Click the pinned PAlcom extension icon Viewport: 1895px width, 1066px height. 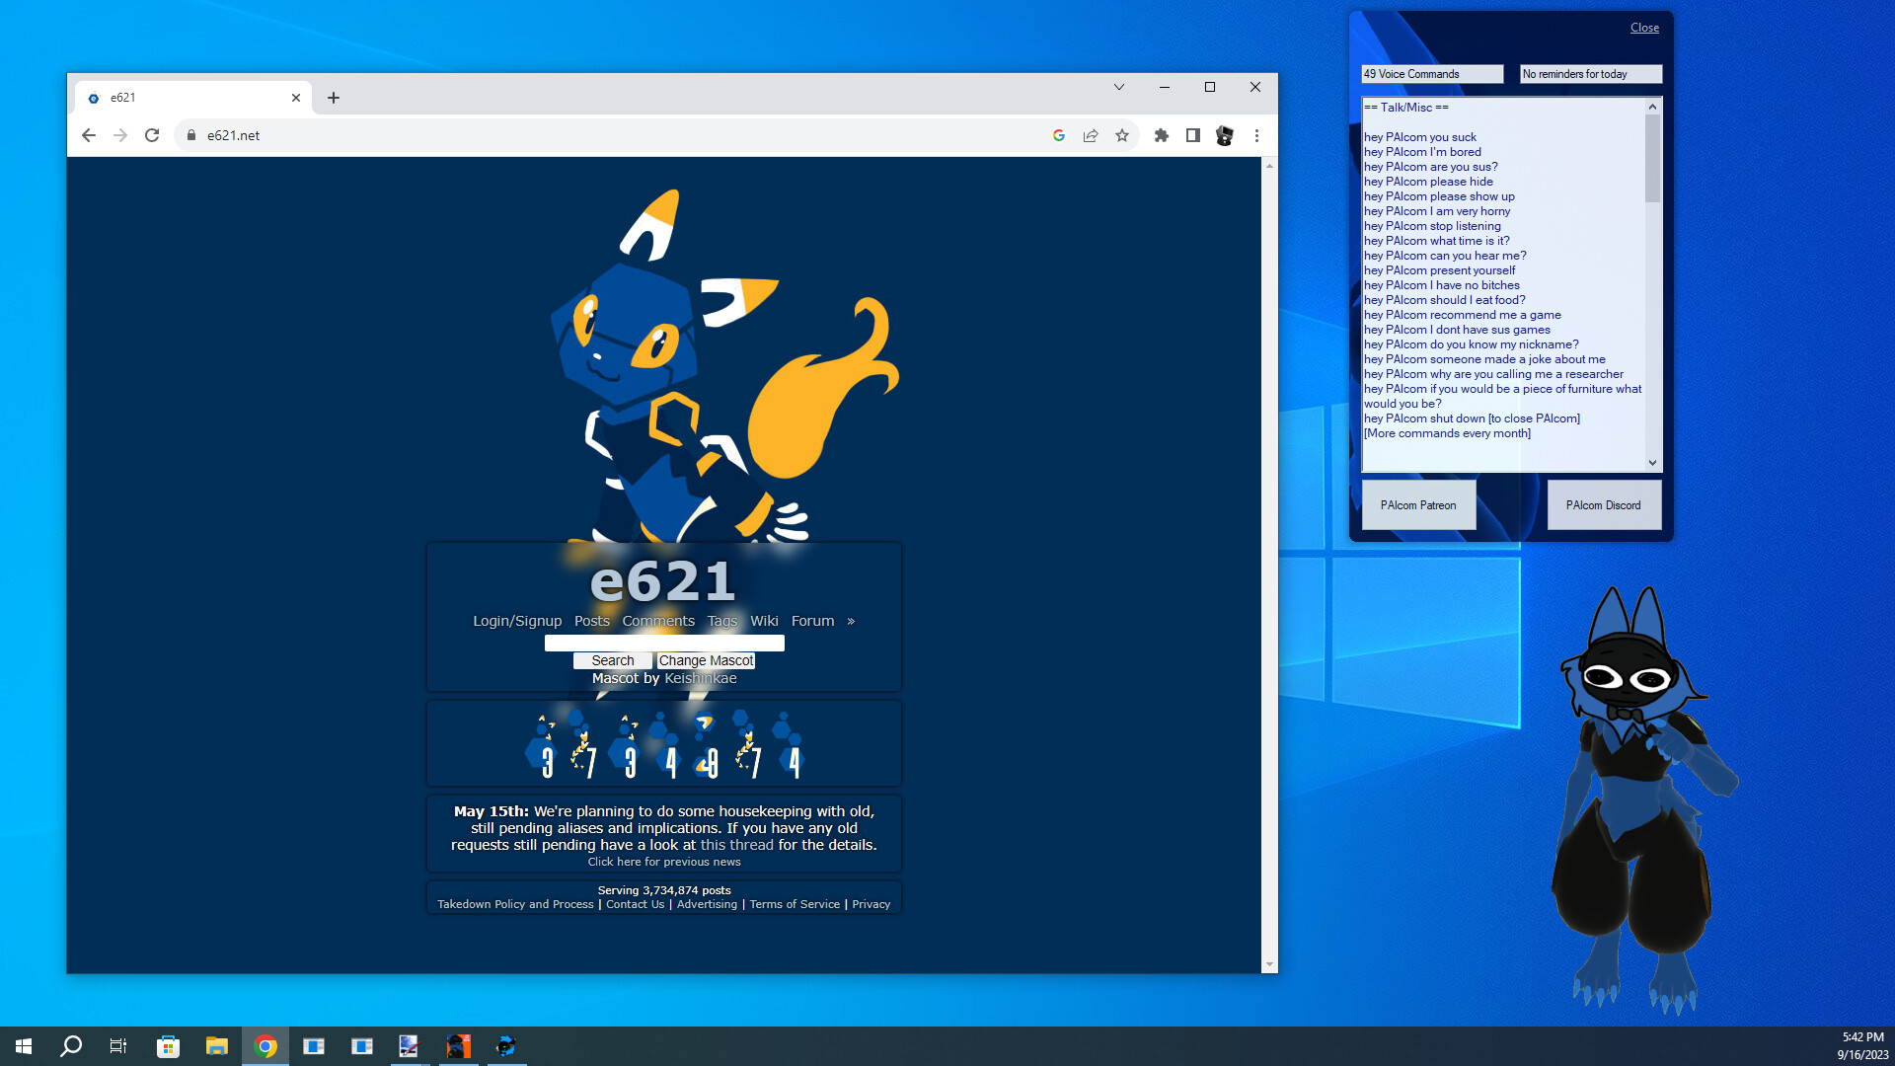click(1224, 135)
